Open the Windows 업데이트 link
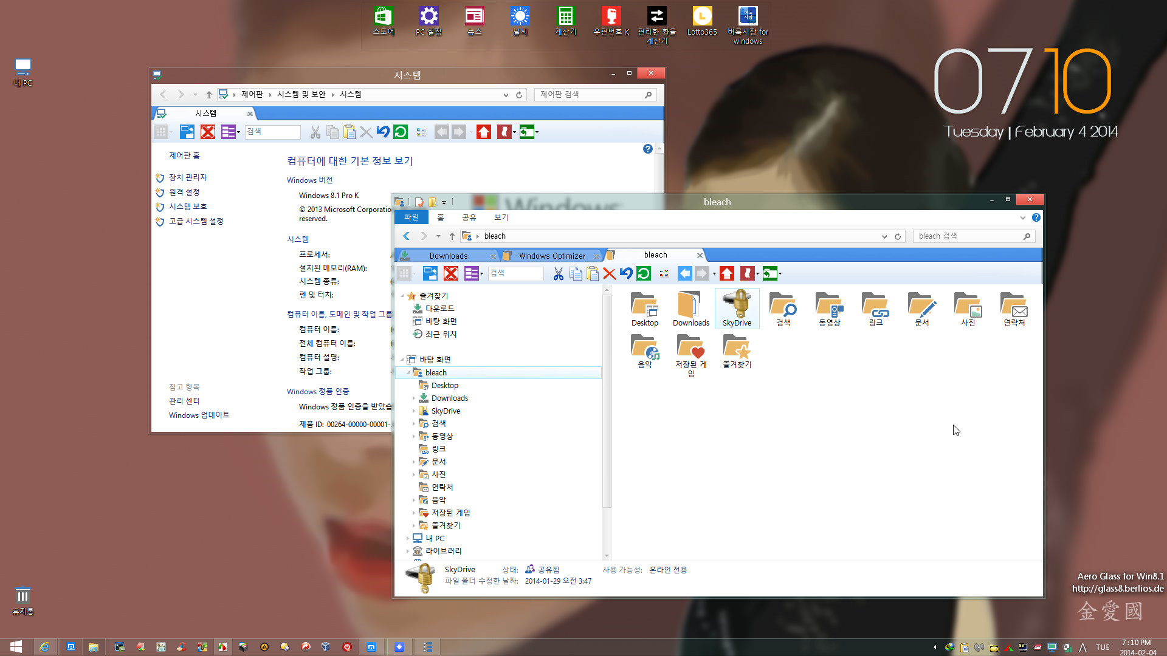Image resolution: width=1167 pixels, height=656 pixels. 199,415
